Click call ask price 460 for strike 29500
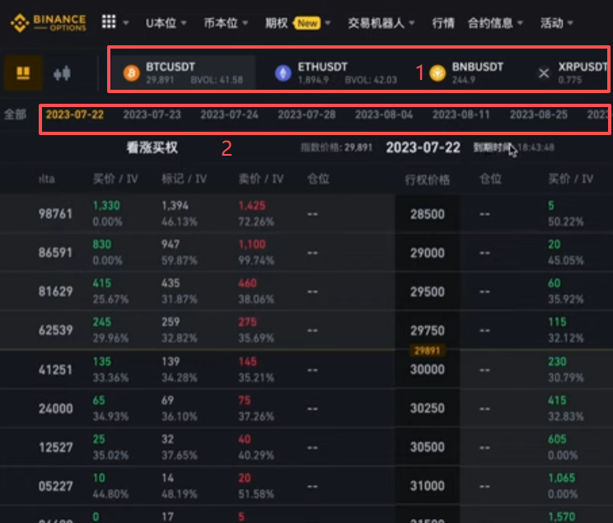 (247, 283)
